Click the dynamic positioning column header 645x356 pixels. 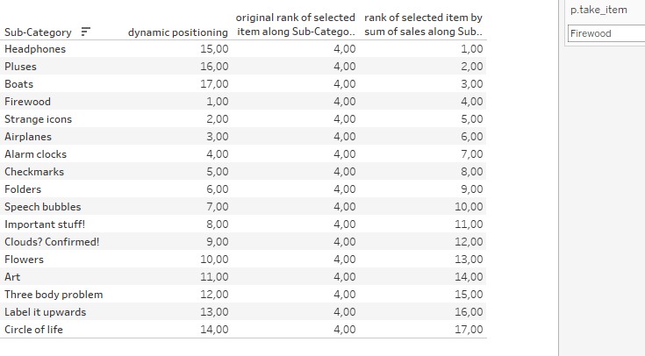[178, 32]
